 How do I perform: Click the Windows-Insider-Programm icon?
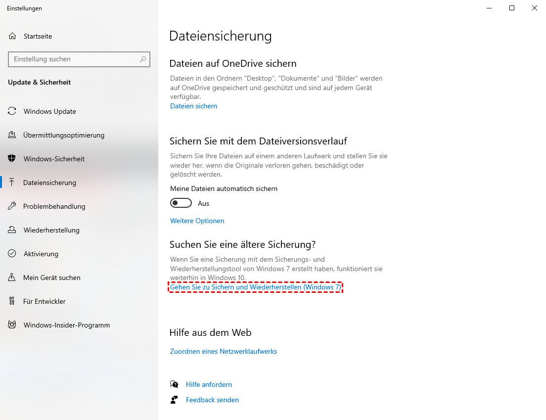click(x=12, y=325)
